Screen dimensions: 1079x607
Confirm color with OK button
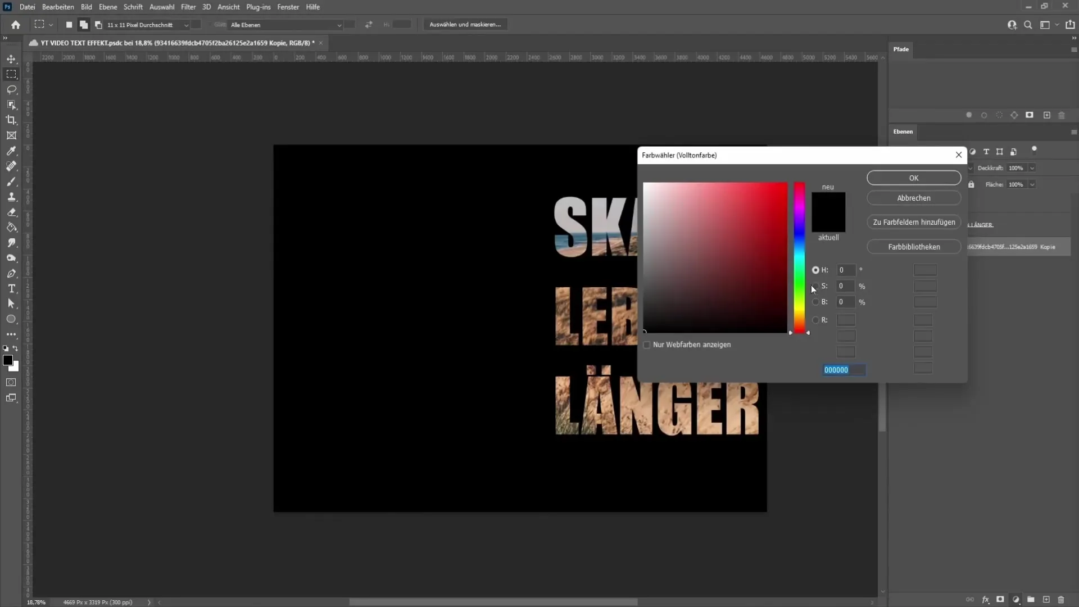(914, 178)
